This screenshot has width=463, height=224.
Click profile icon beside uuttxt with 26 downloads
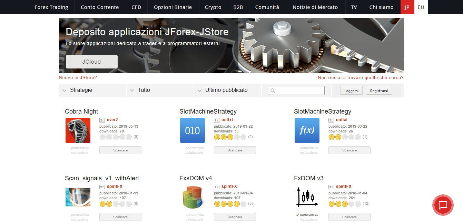[x=331, y=120]
